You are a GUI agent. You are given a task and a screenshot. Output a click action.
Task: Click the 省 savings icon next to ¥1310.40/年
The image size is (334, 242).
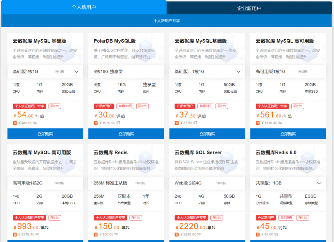coord(258,123)
